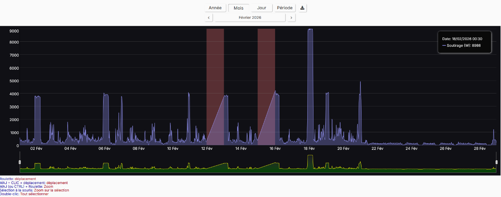Click the left handle of range slider
501x197 pixels.
point(20,162)
